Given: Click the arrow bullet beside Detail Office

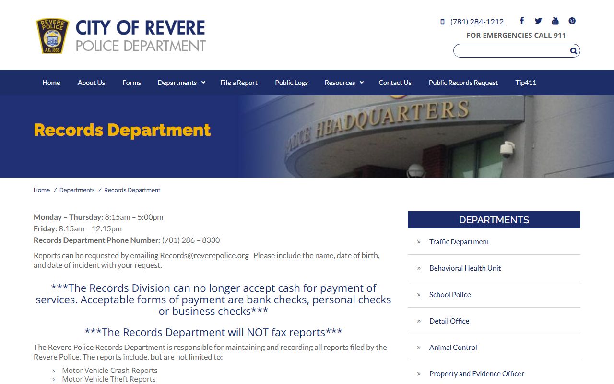Looking at the screenshot, I should [419, 321].
